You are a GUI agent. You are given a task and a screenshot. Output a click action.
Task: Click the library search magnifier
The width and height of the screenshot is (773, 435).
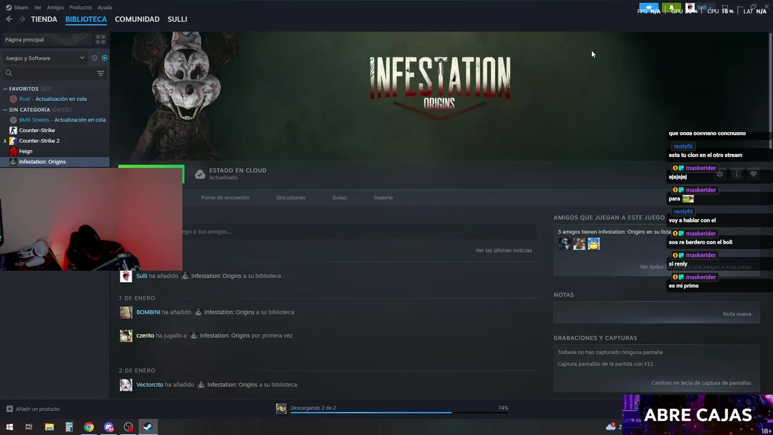pyautogui.click(x=8, y=73)
